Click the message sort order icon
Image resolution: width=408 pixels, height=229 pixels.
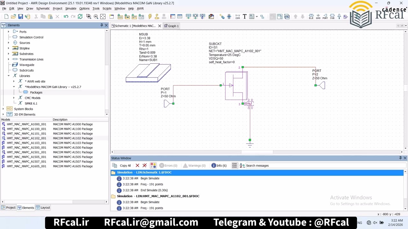(x=242, y=165)
